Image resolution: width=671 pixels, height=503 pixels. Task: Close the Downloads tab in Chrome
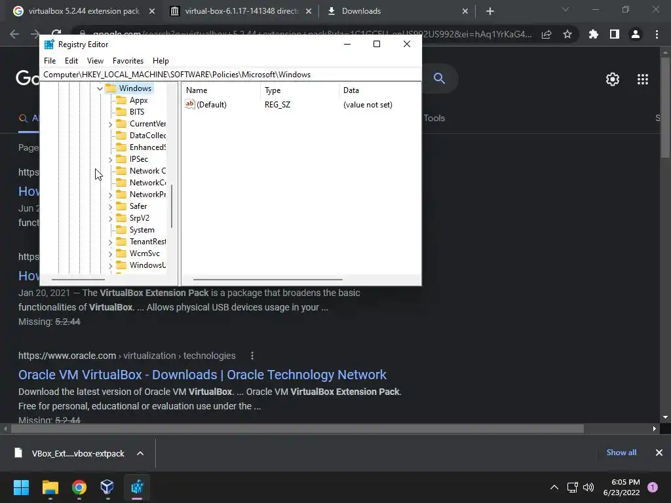tap(465, 12)
